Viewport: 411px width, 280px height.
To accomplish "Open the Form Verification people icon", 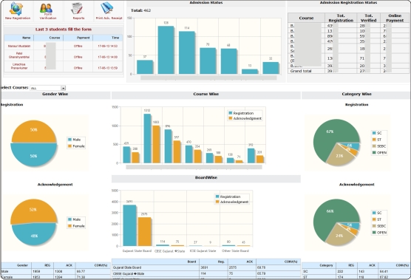I will 46,8.
